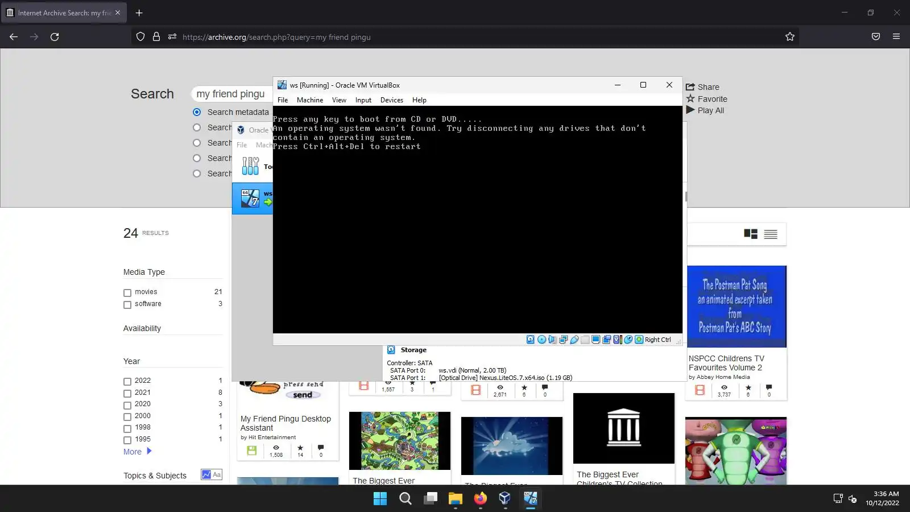This screenshot has height=512, width=910.
Task: Click the Firefox address bar URL
Action: pos(276,37)
